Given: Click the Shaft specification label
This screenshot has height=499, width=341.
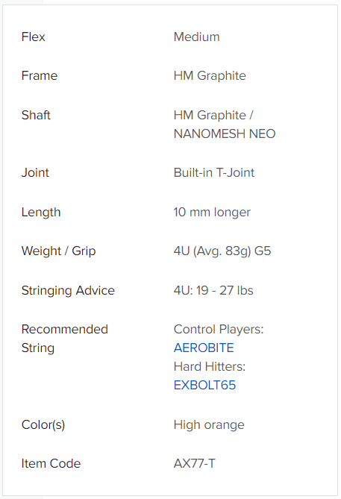Looking at the screenshot, I should (36, 115).
